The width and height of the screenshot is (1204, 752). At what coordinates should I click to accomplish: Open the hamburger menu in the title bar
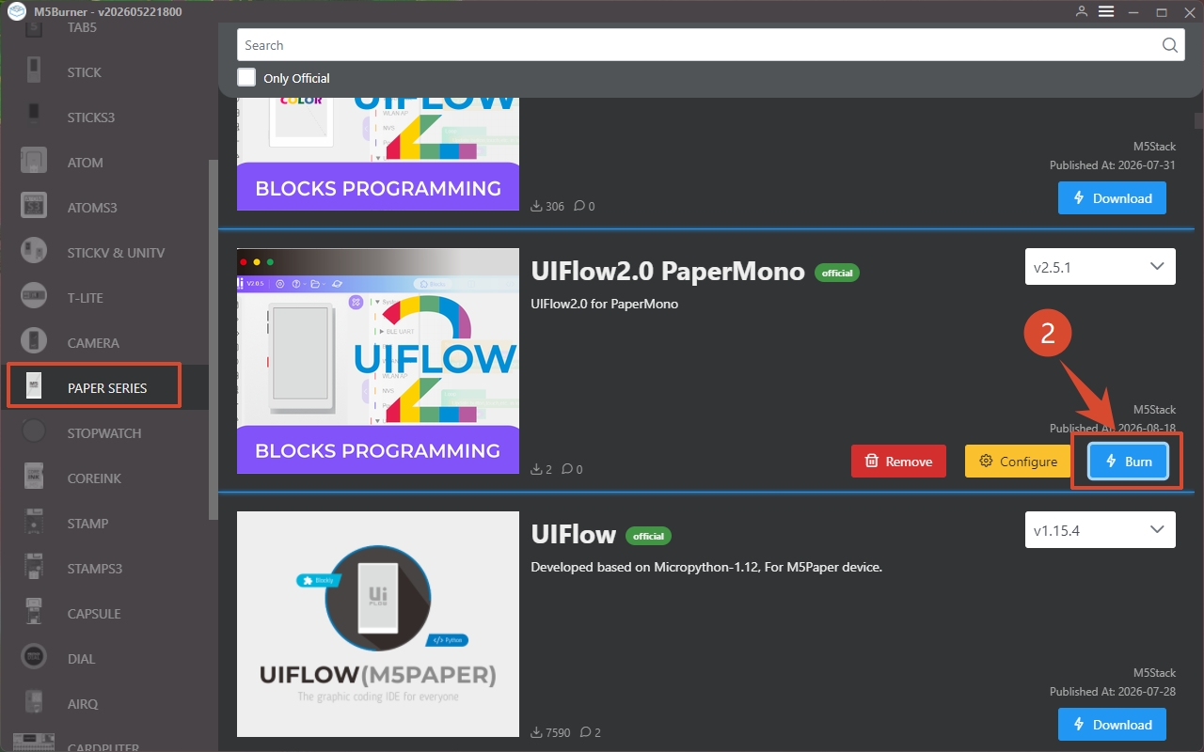pyautogui.click(x=1106, y=11)
